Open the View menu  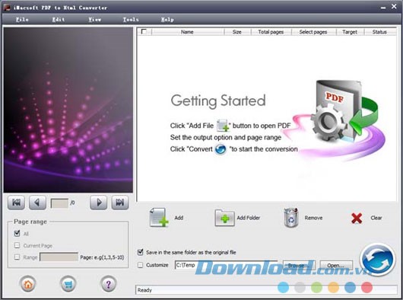coord(95,20)
